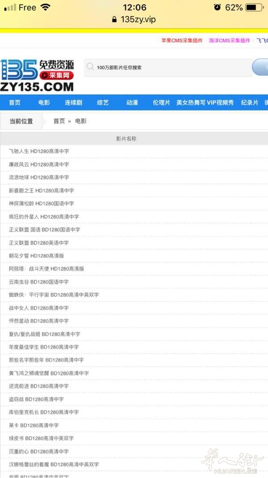Image resolution: width=268 pixels, height=478 pixels.
Task: Tap the battery indicator icon
Action: [254, 7]
